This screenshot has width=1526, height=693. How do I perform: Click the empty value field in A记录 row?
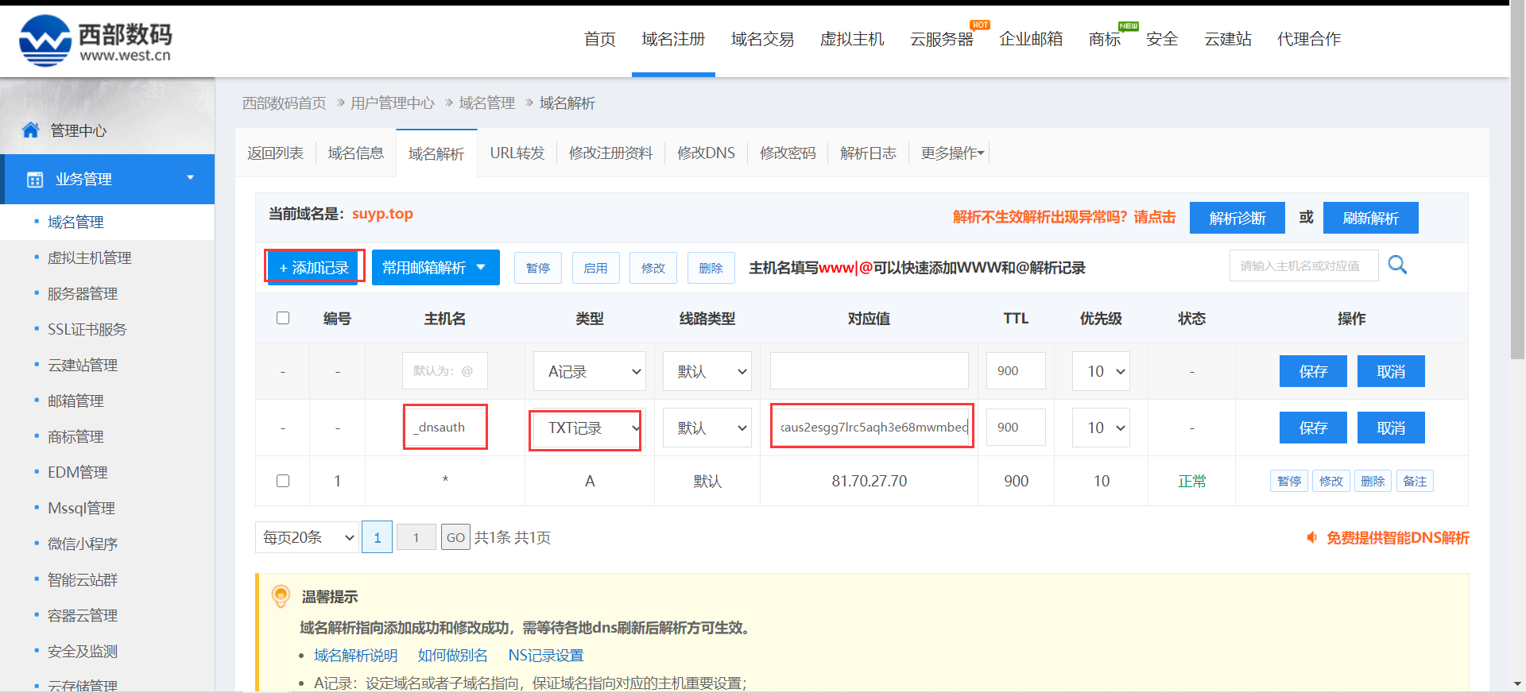[x=870, y=371]
